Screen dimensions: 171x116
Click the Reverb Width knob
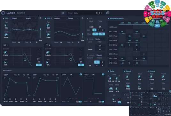[128, 86]
